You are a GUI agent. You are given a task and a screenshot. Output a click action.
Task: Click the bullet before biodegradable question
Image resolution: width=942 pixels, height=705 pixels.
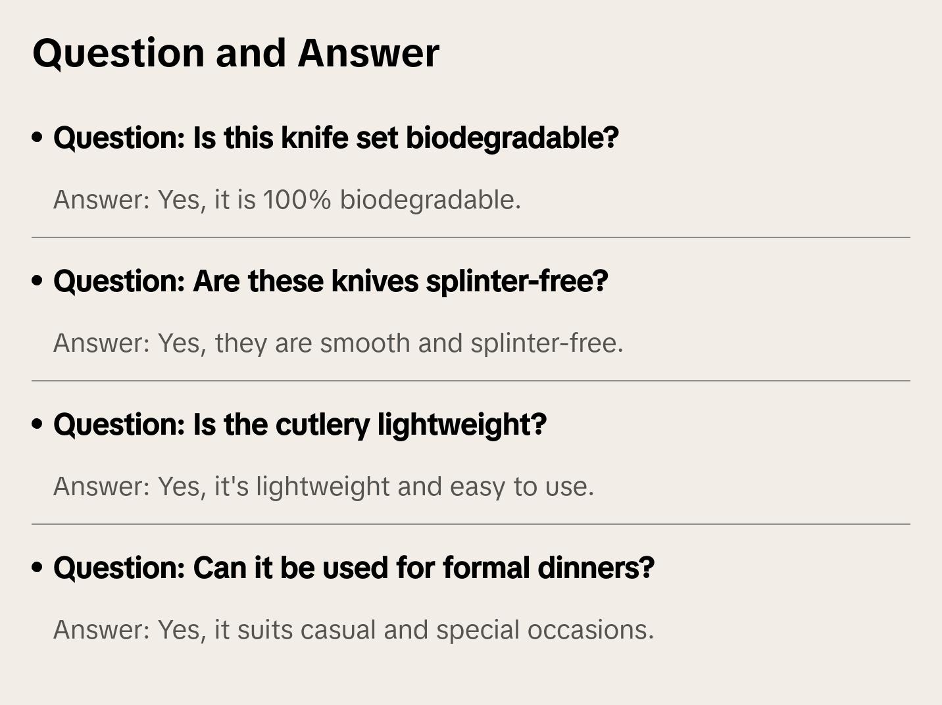coord(37,138)
